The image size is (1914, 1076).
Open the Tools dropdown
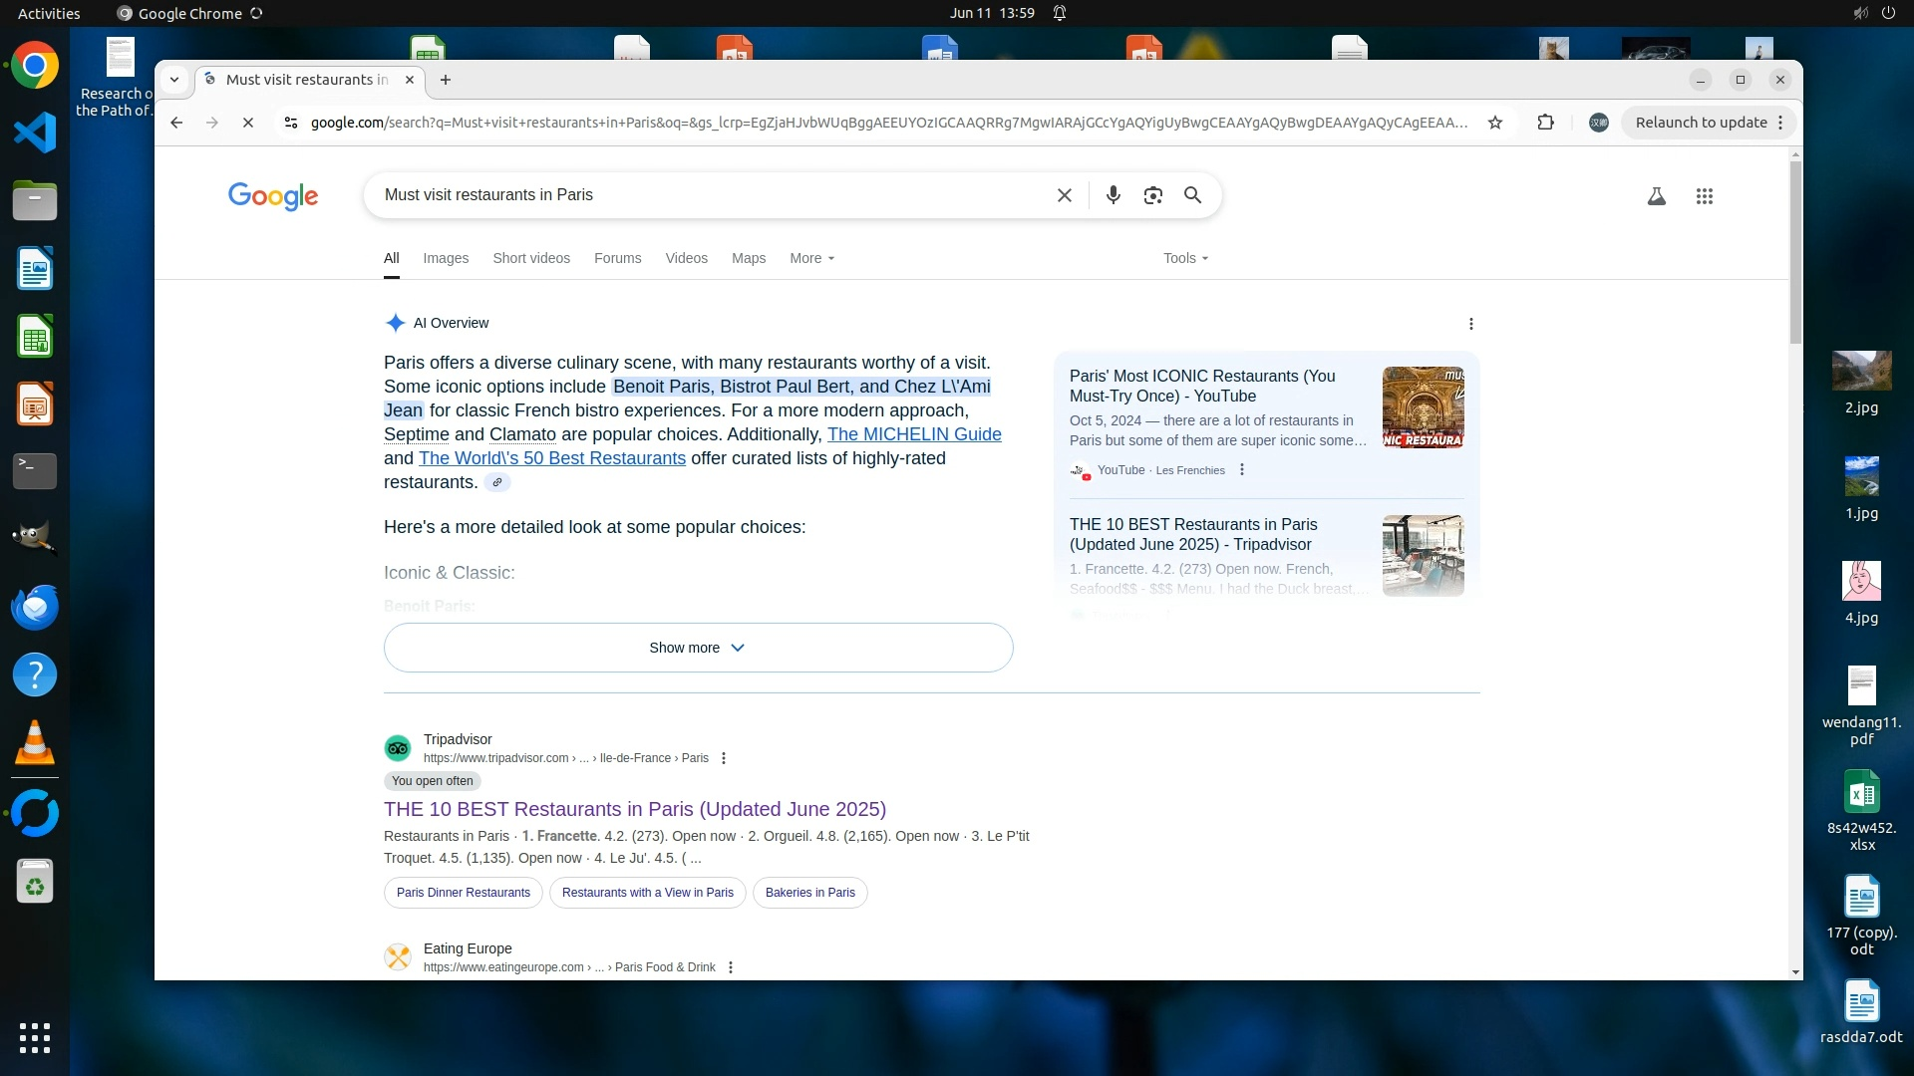click(x=1185, y=258)
